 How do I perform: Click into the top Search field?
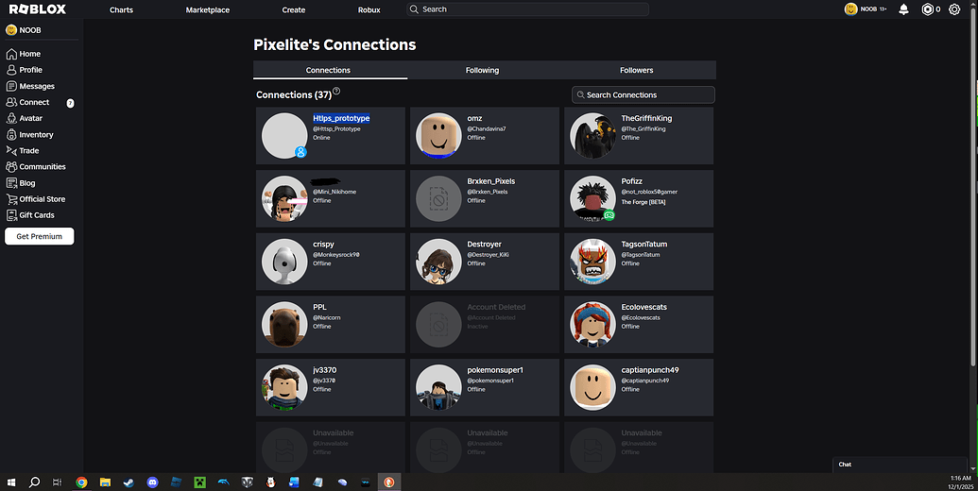pyautogui.click(x=527, y=9)
